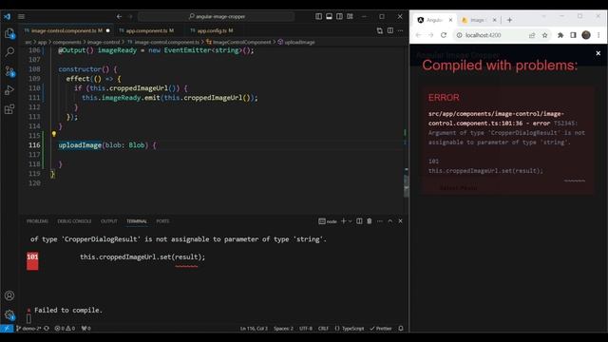Image resolution: width=608 pixels, height=342 pixels.
Task: Open Run and Debug view
Action: pyautogui.click(x=9, y=90)
